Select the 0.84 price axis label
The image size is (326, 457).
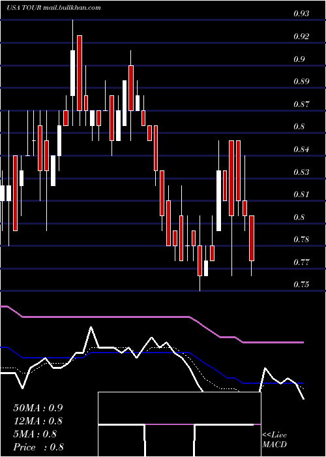(x=301, y=150)
